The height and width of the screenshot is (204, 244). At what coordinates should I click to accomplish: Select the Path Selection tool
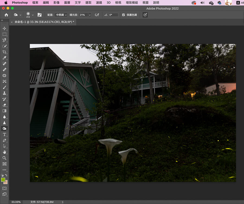pyautogui.click(x=4, y=146)
